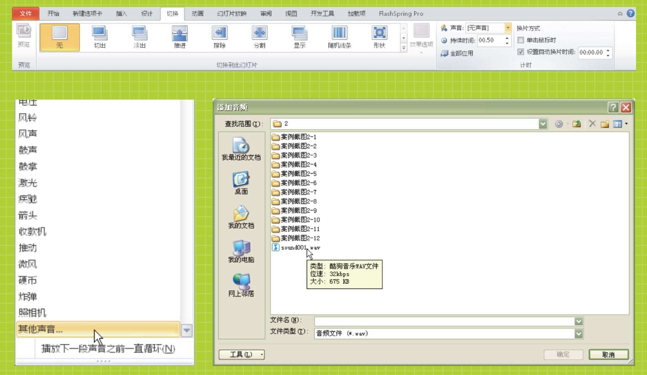Enable the 单击鼠标时 checkbox
Image resolution: width=647 pixels, height=375 pixels.
[x=521, y=40]
